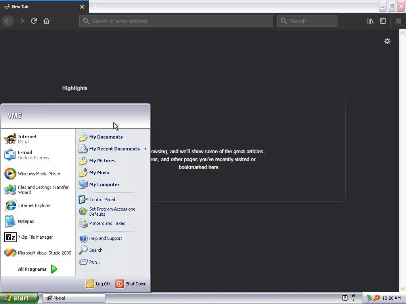Launch Outlook Express E-mail
Viewport: 406px width, 304px height.
pyautogui.click(x=38, y=155)
